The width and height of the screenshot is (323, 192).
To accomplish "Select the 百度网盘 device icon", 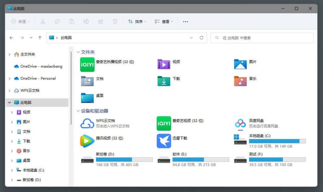I will 240,124.
